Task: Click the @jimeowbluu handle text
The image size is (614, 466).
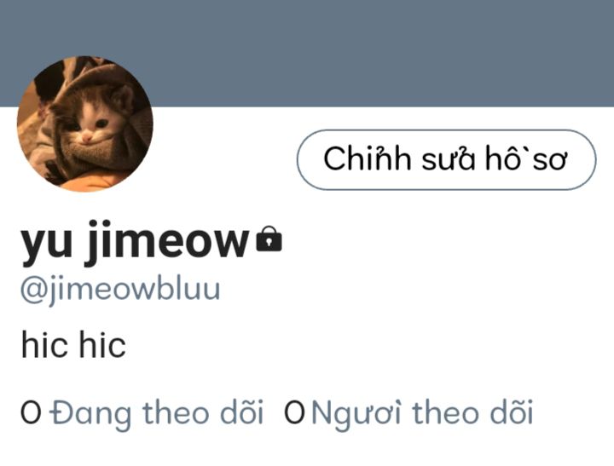Action: click(120, 291)
